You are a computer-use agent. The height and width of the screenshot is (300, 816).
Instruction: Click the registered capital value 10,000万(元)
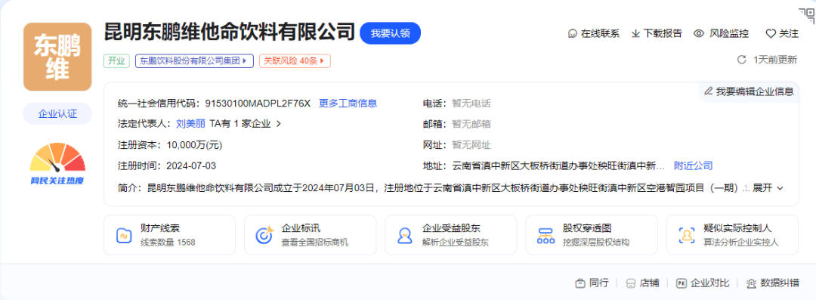click(194, 145)
